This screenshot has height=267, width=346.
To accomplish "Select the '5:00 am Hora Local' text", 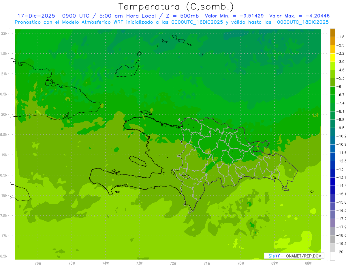I will tap(128, 16).
